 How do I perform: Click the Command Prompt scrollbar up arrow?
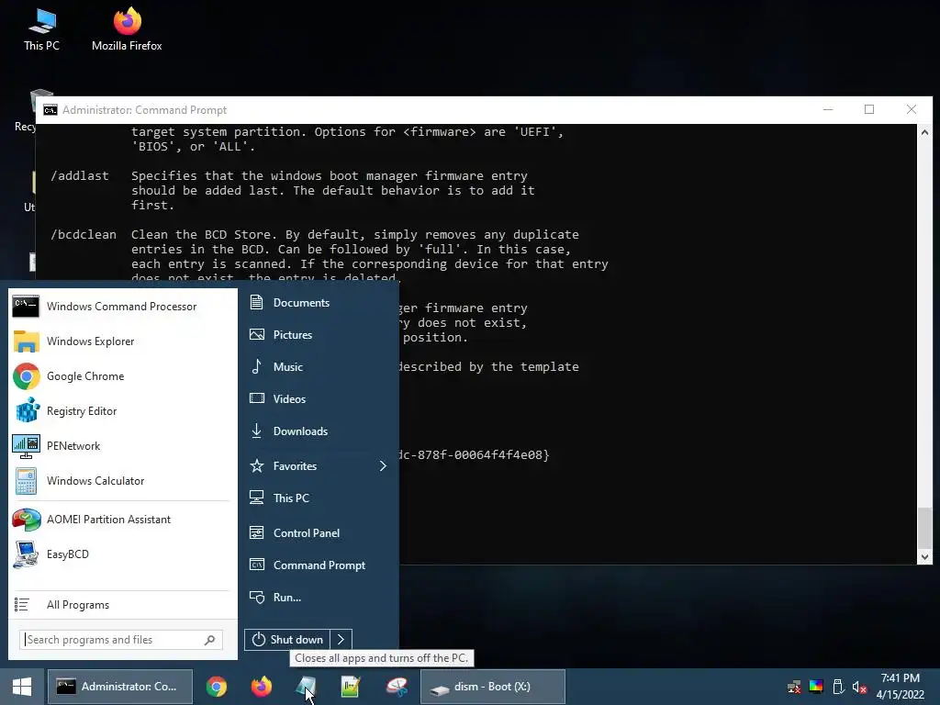point(924,132)
